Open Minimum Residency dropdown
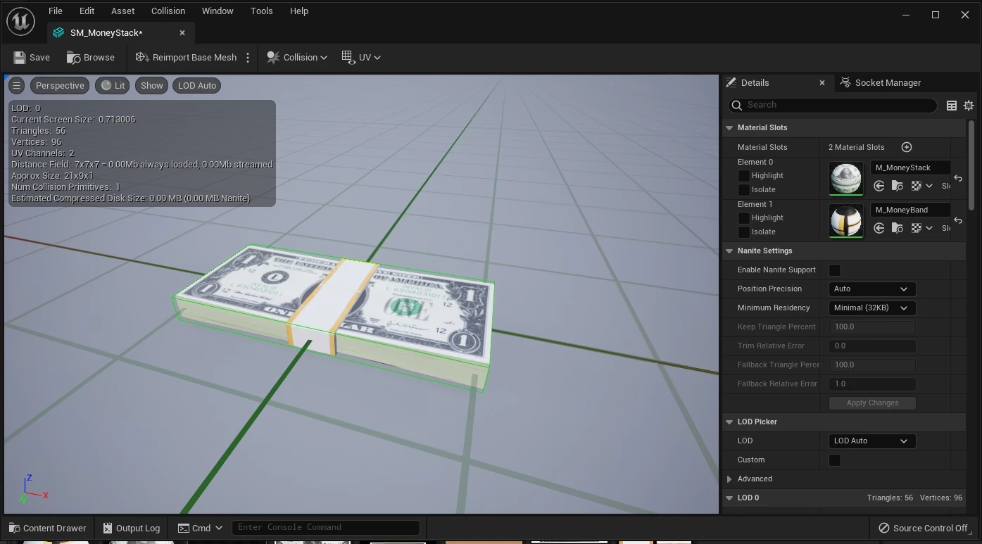 pyautogui.click(x=871, y=308)
